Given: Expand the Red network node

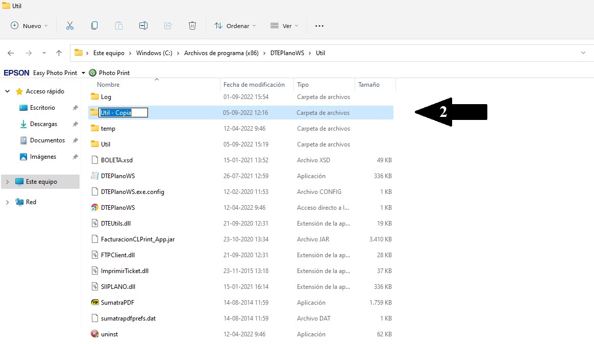Looking at the screenshot, I should click(7, 202).
